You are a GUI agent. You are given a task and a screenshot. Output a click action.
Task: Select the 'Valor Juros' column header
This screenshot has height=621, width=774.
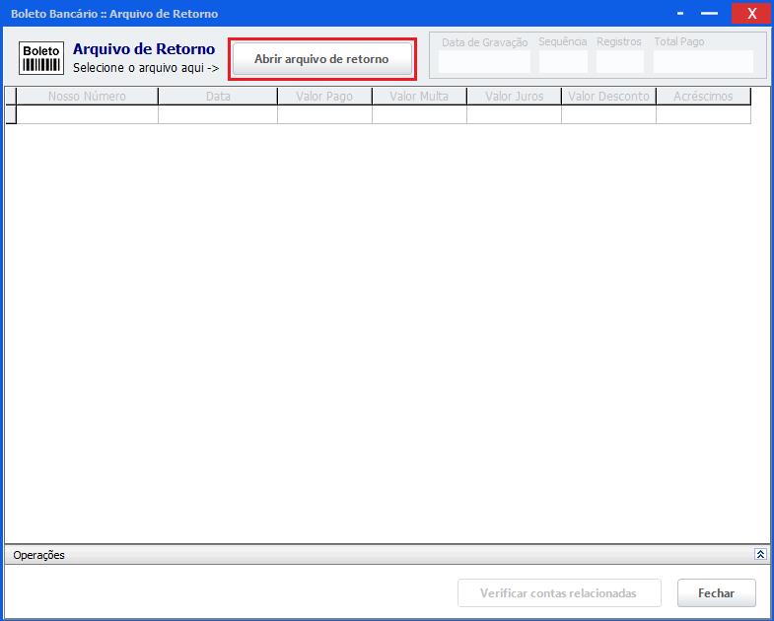pyautogui.click(x=514, y=97)
